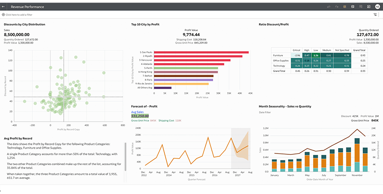
Task: Open the notes/comments icon in the header
Action: pos(361,6)
